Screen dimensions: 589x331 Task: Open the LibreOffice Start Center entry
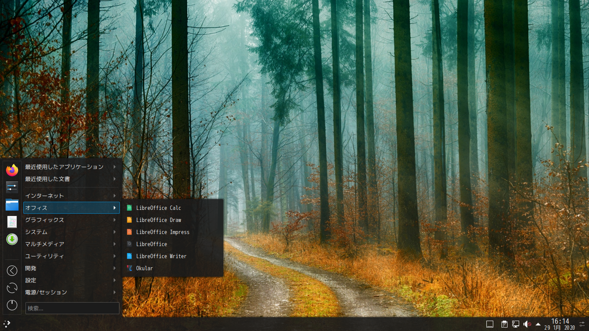[173, 244]
